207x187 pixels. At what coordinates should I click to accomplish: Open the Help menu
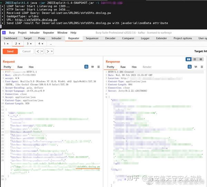(x=73, y=33)
